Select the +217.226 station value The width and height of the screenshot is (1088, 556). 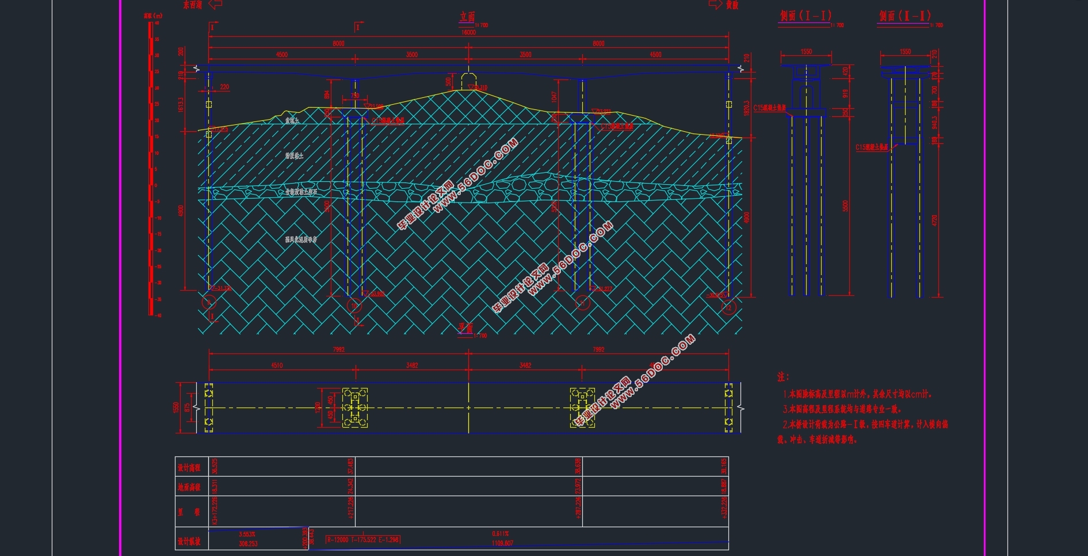pos(350,508)
